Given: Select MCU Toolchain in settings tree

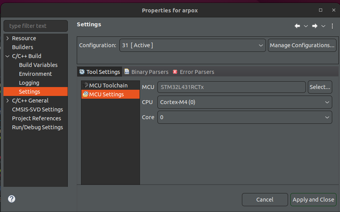Looking at the screenshot, I should click(108, 85).
